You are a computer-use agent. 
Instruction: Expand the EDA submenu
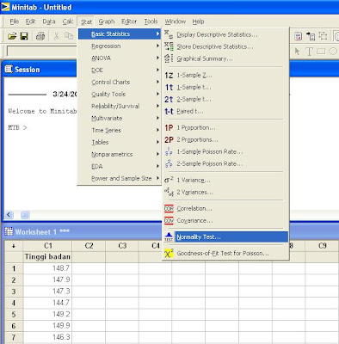(x=120, y=166)
